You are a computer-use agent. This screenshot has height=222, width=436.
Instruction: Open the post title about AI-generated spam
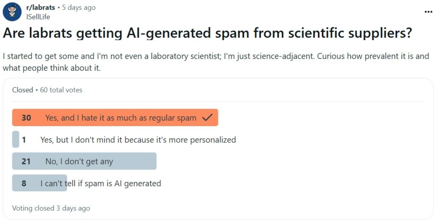click(x=207, y=33)
